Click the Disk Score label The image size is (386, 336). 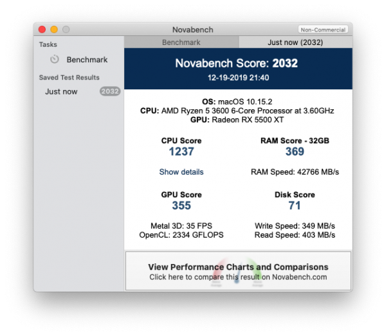tap(295, 195)
